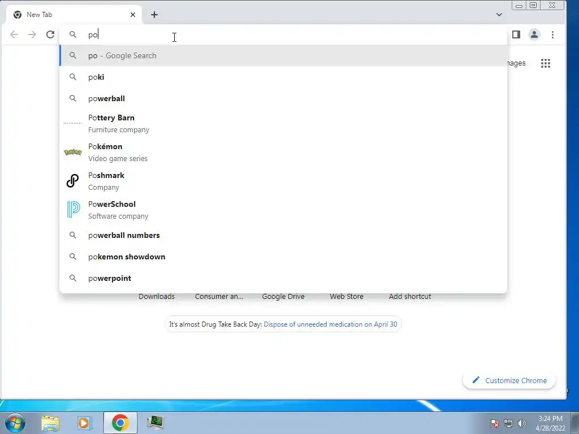The height and width of the screenshot is (434, 579).
Task: Select the New Tab tab
Action: pyautogui.click(x=74, y=15)
